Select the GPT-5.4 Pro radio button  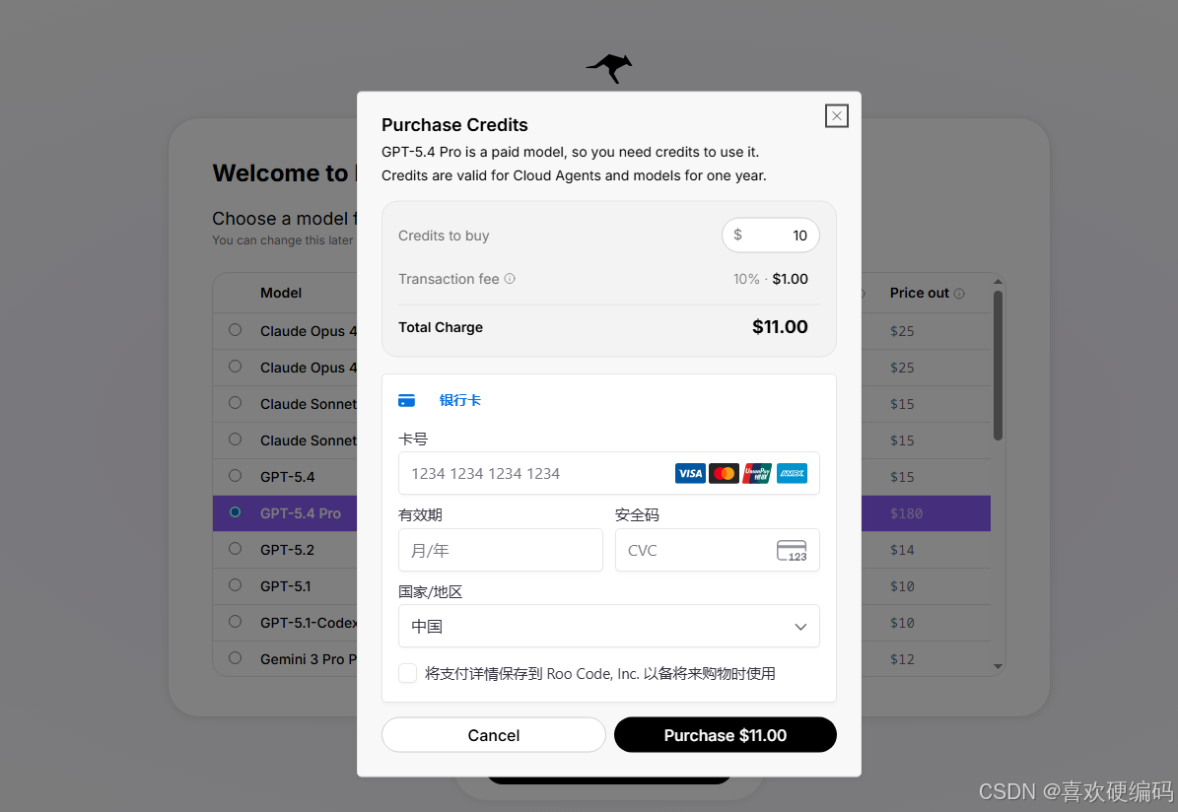(236, 512)
